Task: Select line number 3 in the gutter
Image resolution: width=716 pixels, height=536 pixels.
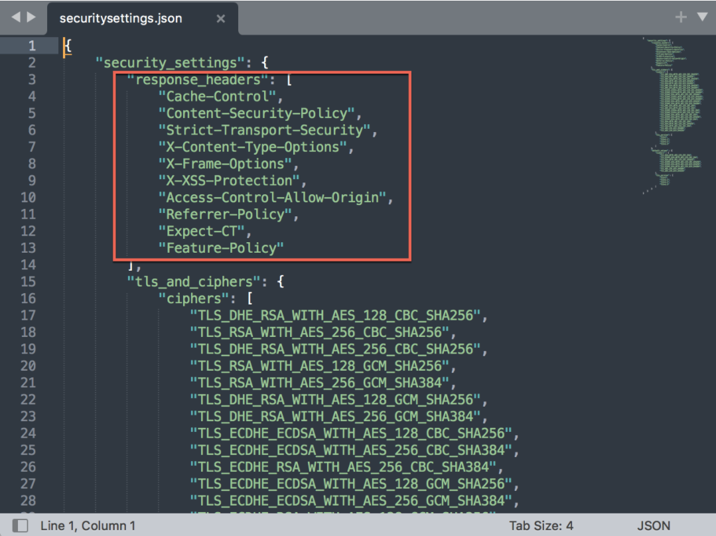Action: (x=31, y=79)
